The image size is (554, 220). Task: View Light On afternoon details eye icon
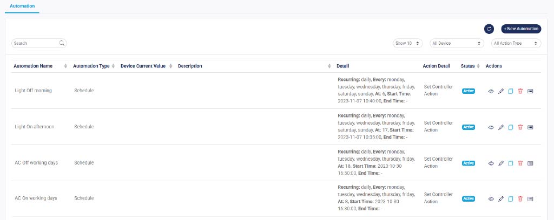tap(491, 127)
